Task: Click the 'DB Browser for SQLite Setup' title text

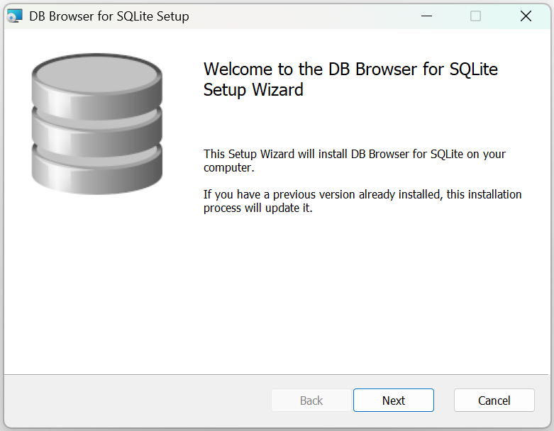Action: click(x=109, y=16)
